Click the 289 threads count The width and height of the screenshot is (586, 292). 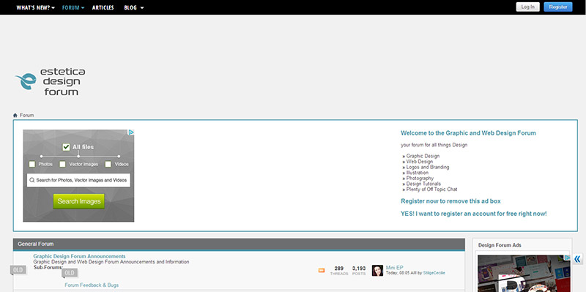(339, 269)
